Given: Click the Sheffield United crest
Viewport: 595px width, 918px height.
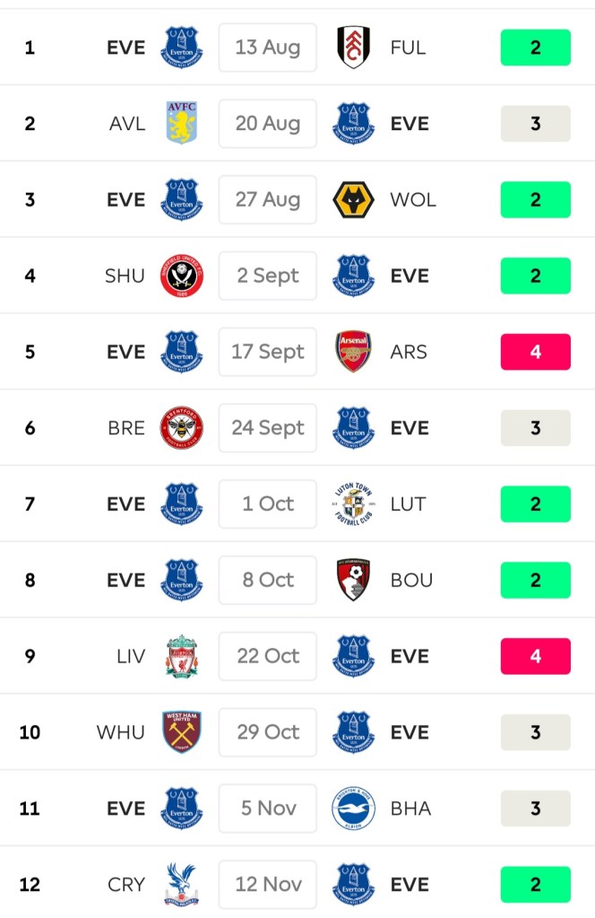Looking at the screenshot, I should (x=182, y=275).
